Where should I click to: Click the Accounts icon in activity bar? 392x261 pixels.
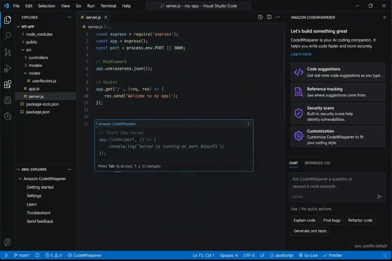(8, 242)
